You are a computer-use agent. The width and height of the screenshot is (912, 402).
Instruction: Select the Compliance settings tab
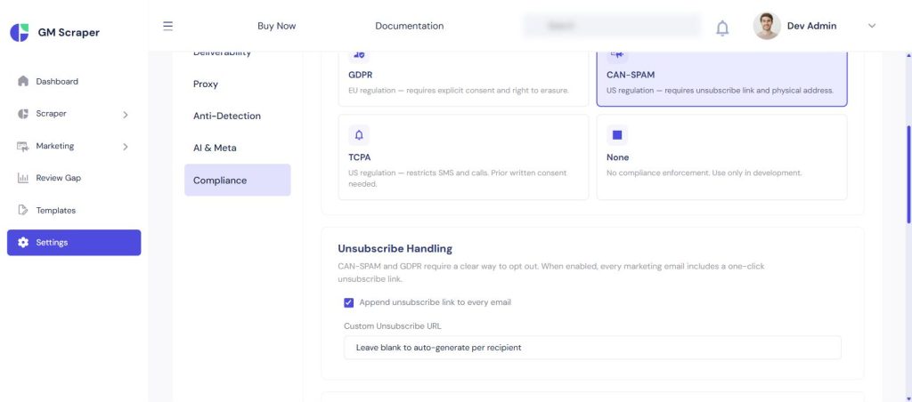[x=237, y=180]
